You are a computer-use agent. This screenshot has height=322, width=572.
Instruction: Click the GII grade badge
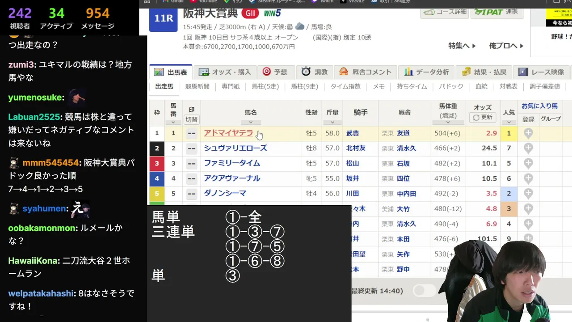coord(251,13)
